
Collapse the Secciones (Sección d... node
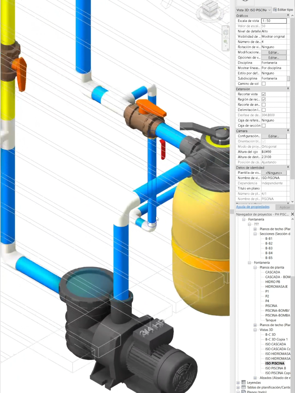pyautogui.click(x=255, y=234)
